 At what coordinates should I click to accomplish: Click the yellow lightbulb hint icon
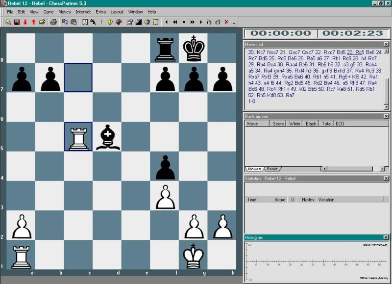[110, 22]
